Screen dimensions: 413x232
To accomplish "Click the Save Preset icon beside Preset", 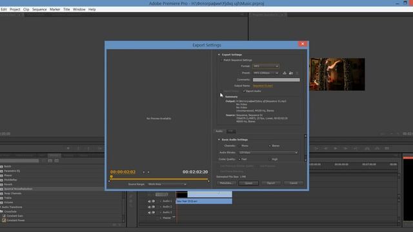I will click(285, 73).
